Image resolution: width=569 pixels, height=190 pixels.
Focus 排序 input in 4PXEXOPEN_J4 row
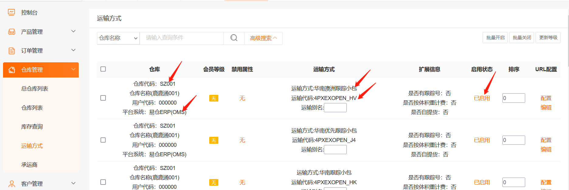point(514,140)
